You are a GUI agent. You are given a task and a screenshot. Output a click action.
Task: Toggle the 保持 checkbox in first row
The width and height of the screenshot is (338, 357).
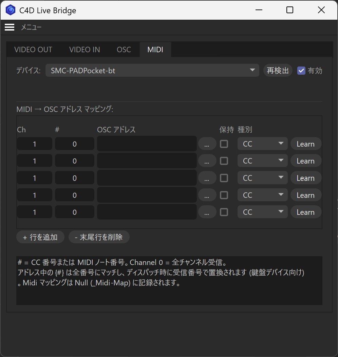click(x=224, y=144)
